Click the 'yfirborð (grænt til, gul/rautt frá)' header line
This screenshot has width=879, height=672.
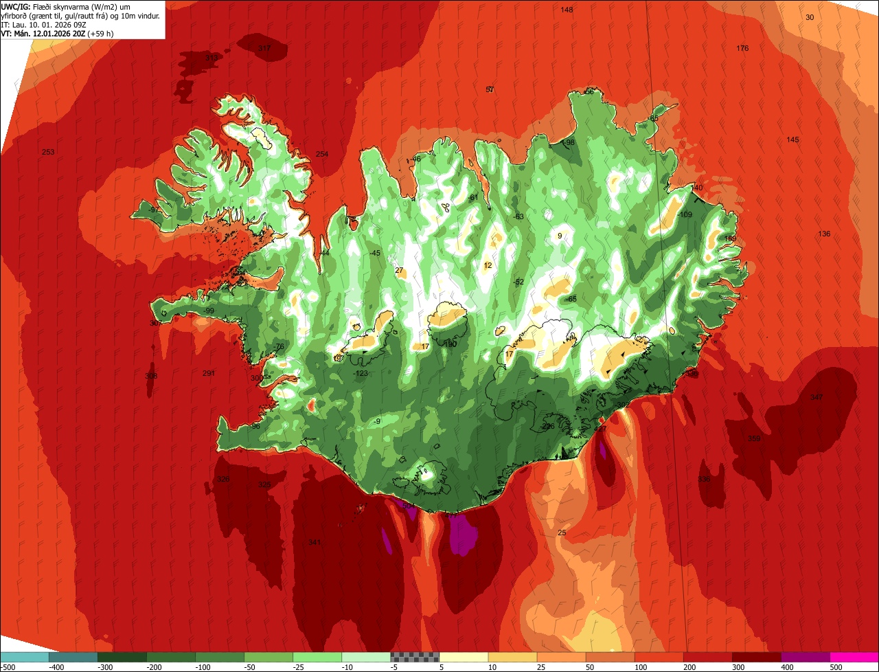click(80, 15)
